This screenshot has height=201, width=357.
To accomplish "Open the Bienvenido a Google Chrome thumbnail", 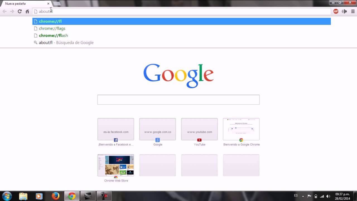I will (241, 129).
